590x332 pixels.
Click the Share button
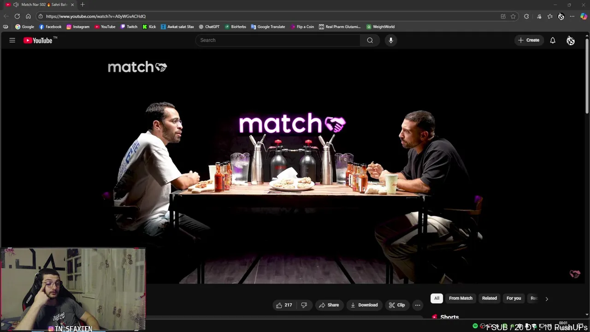tap(329, 305)
